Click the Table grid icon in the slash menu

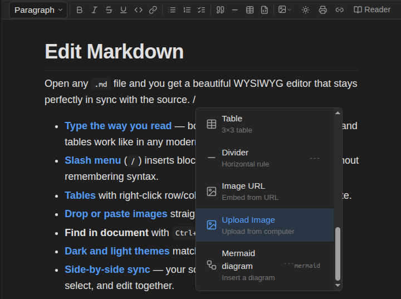(212, 124)
